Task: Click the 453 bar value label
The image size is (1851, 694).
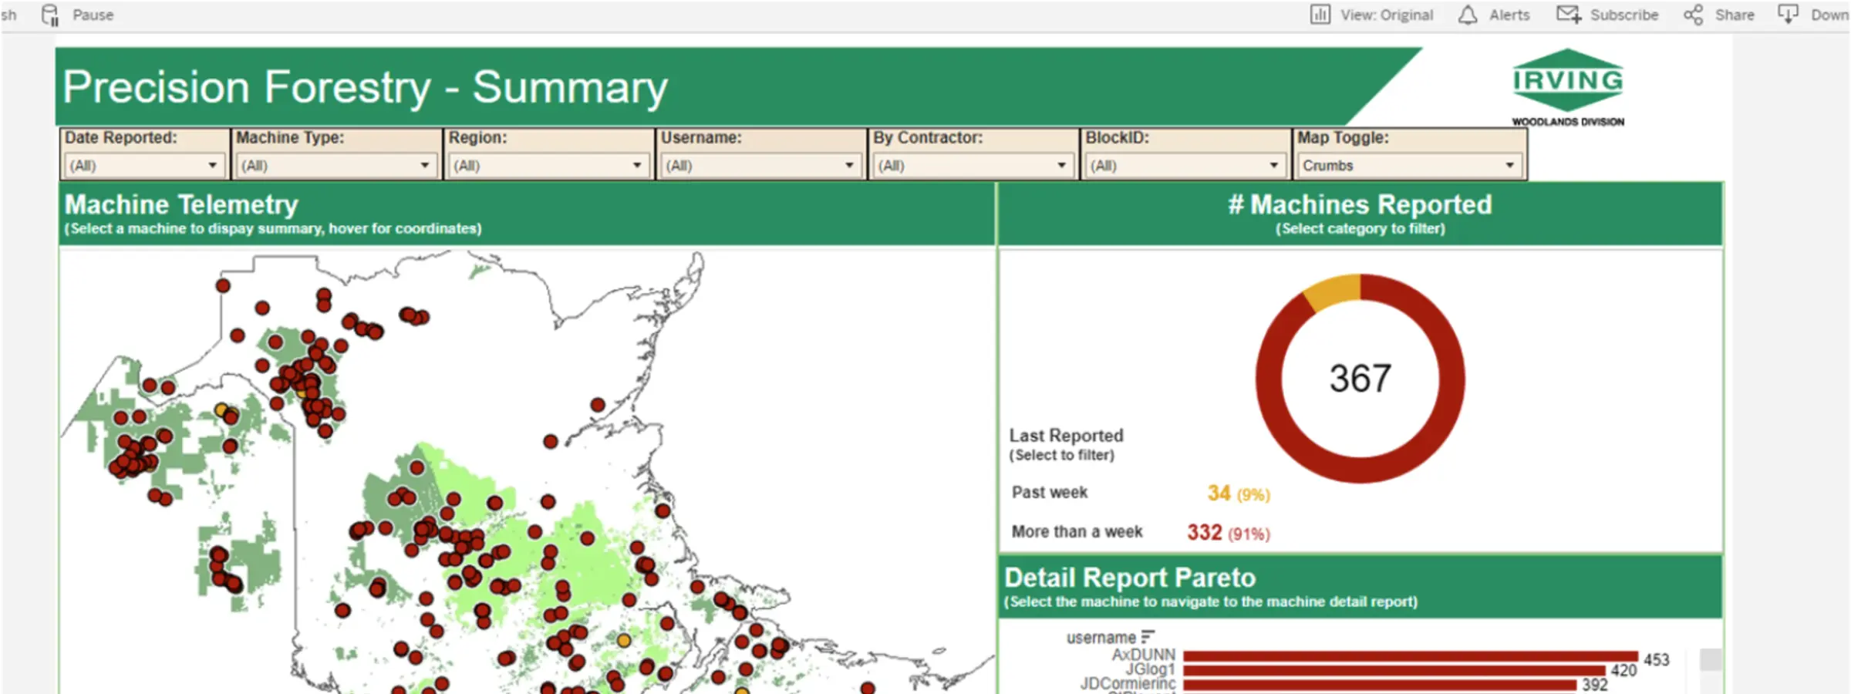Action: point(1656,660)
